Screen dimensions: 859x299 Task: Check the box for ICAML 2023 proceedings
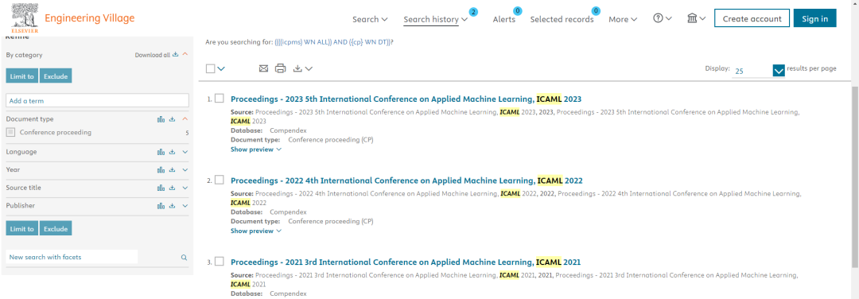(220, 99)
